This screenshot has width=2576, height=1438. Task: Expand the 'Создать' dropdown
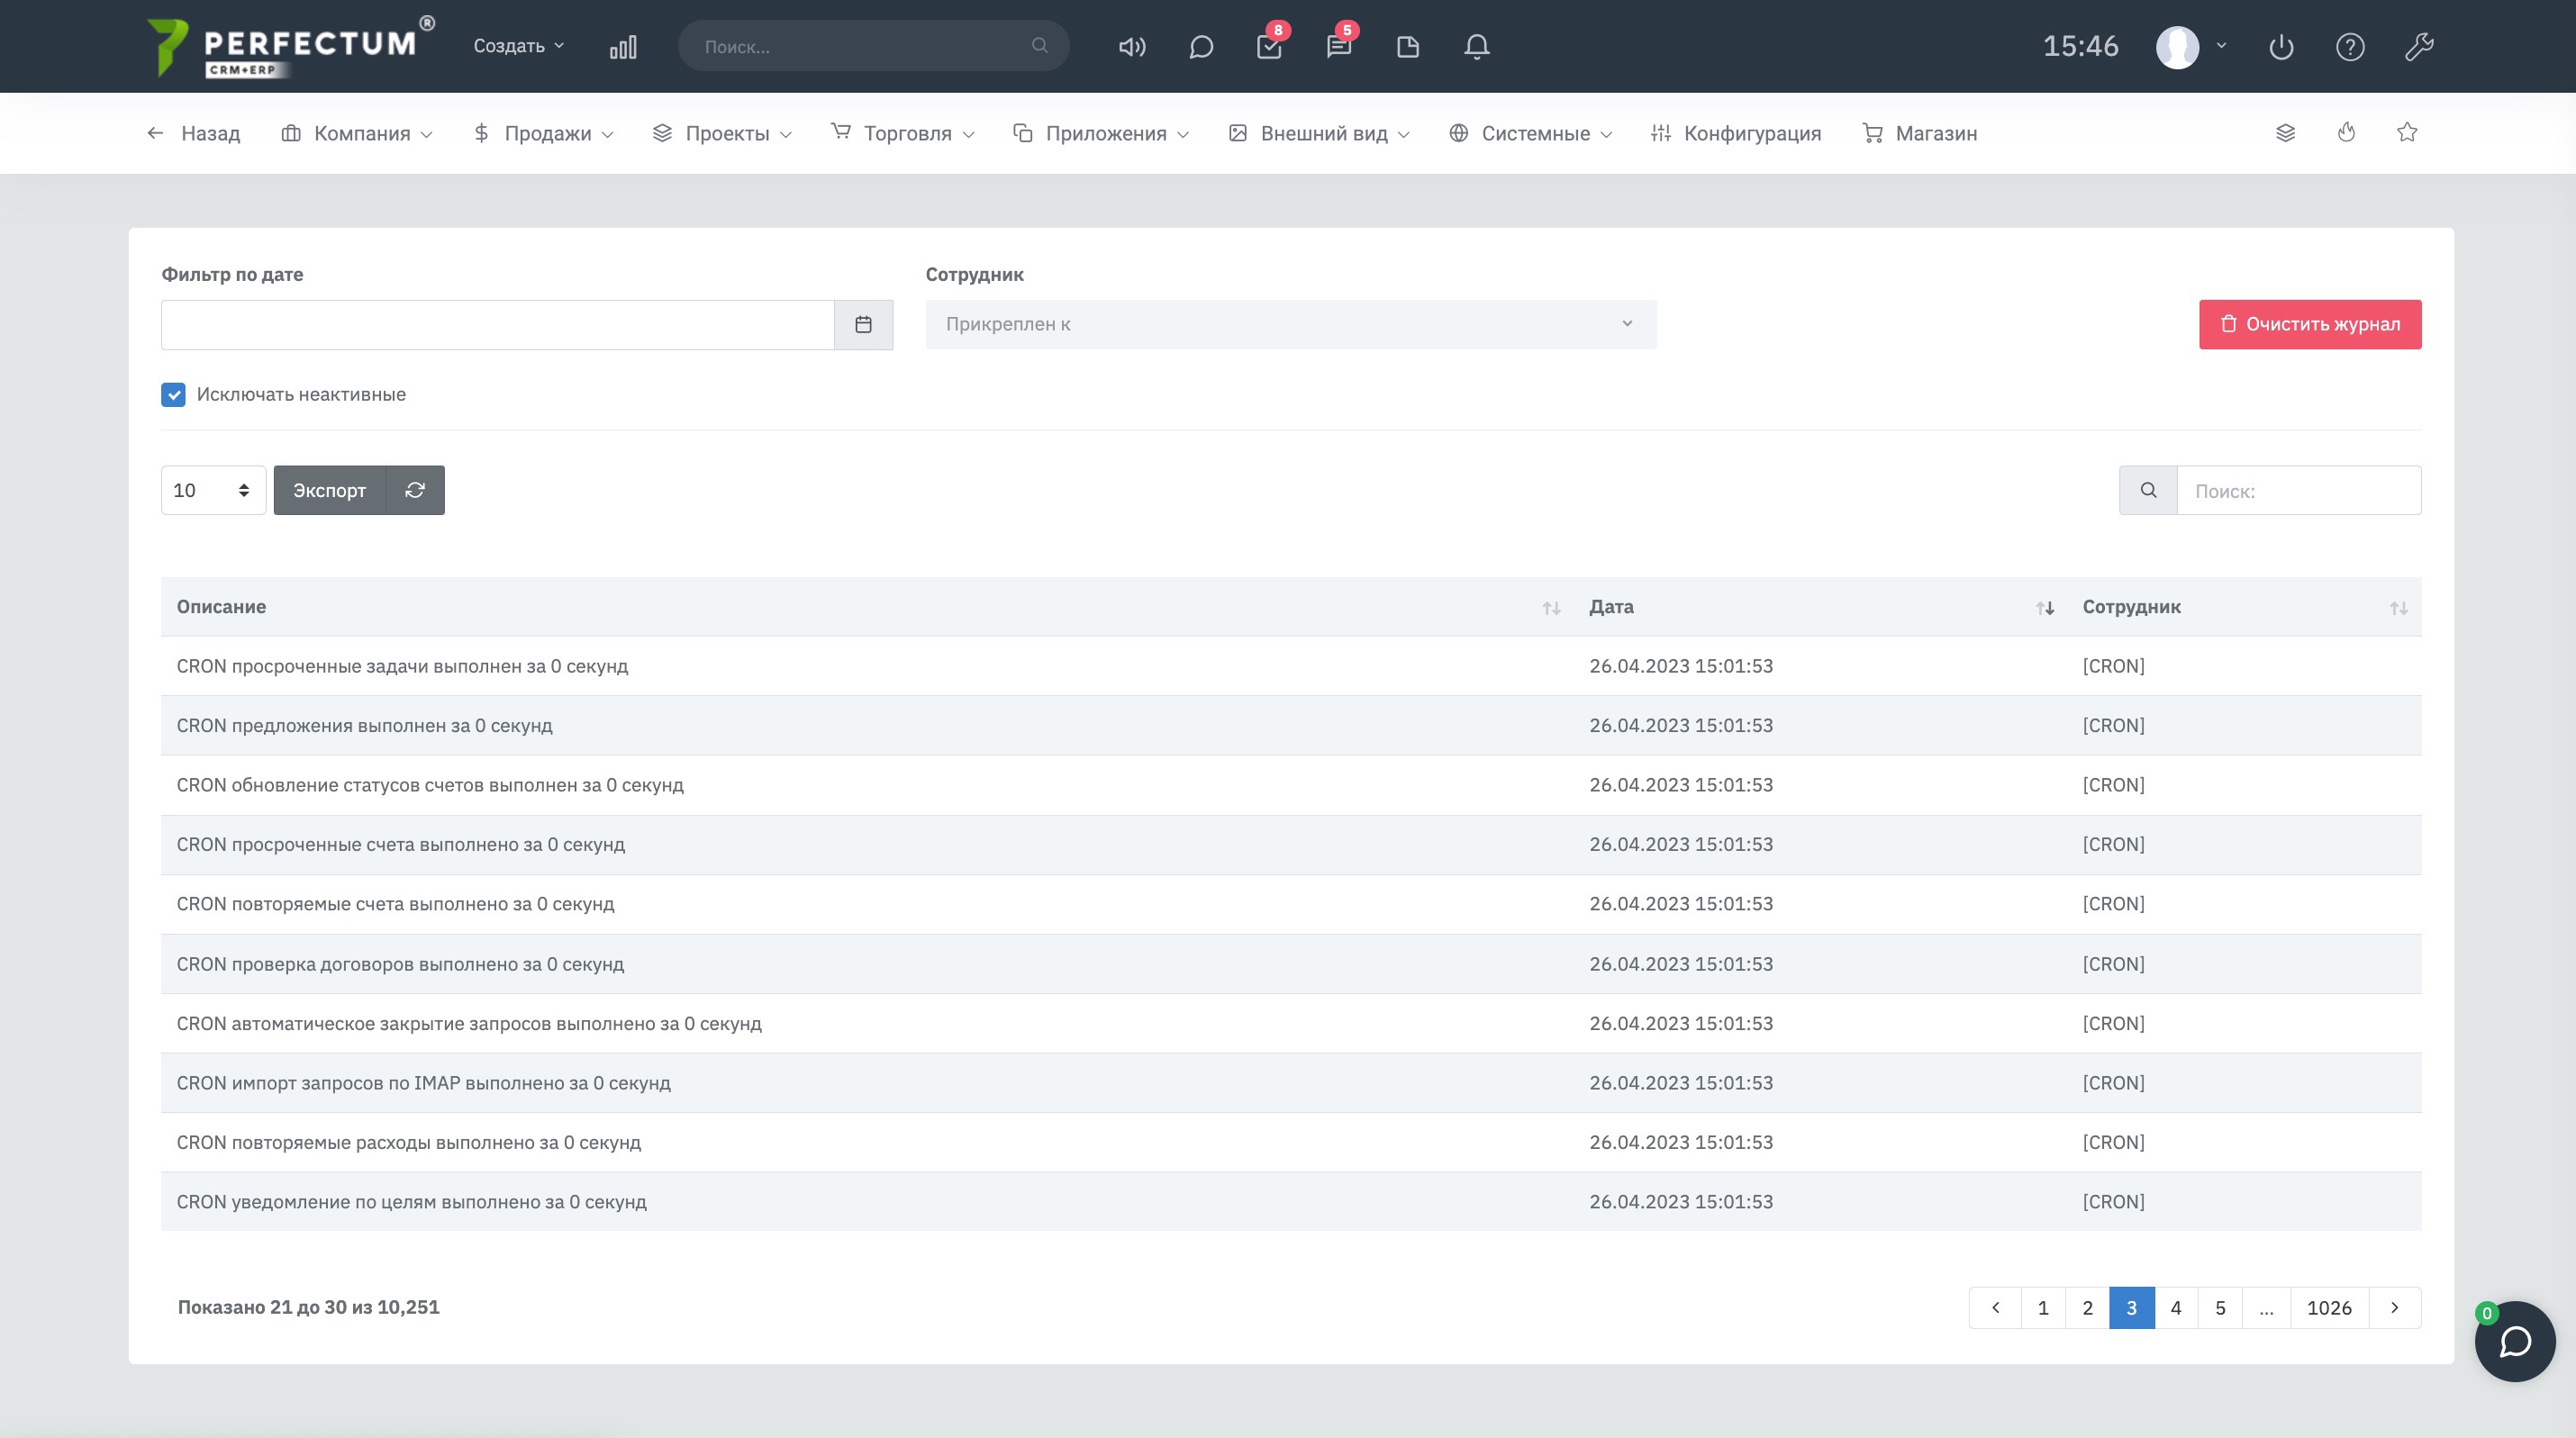tap(518, 47)
